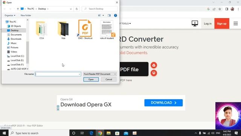The height and width of the screenshot is (136, 241).
Task: Open the Chrome side panel icon
Action: [227, 9]
